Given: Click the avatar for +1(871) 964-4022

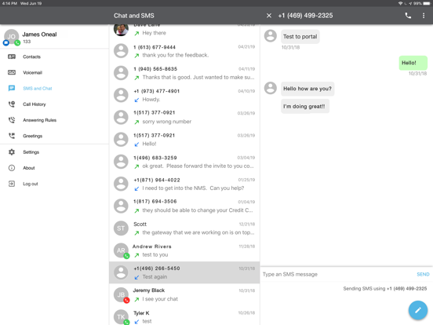Looking at the screenshot, I should (121, 184).
